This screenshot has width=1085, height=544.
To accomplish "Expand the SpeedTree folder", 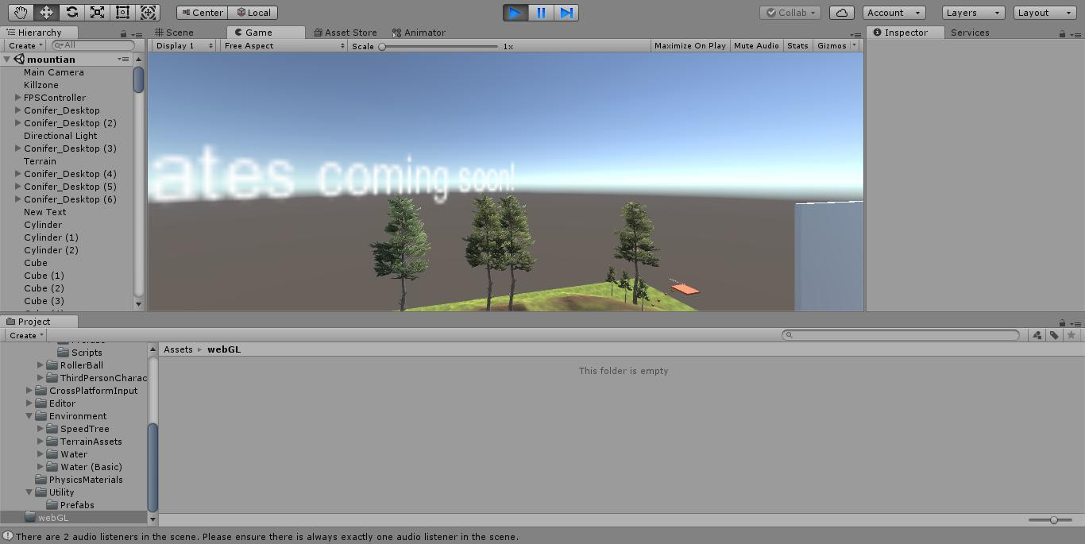I will [41, 429].
